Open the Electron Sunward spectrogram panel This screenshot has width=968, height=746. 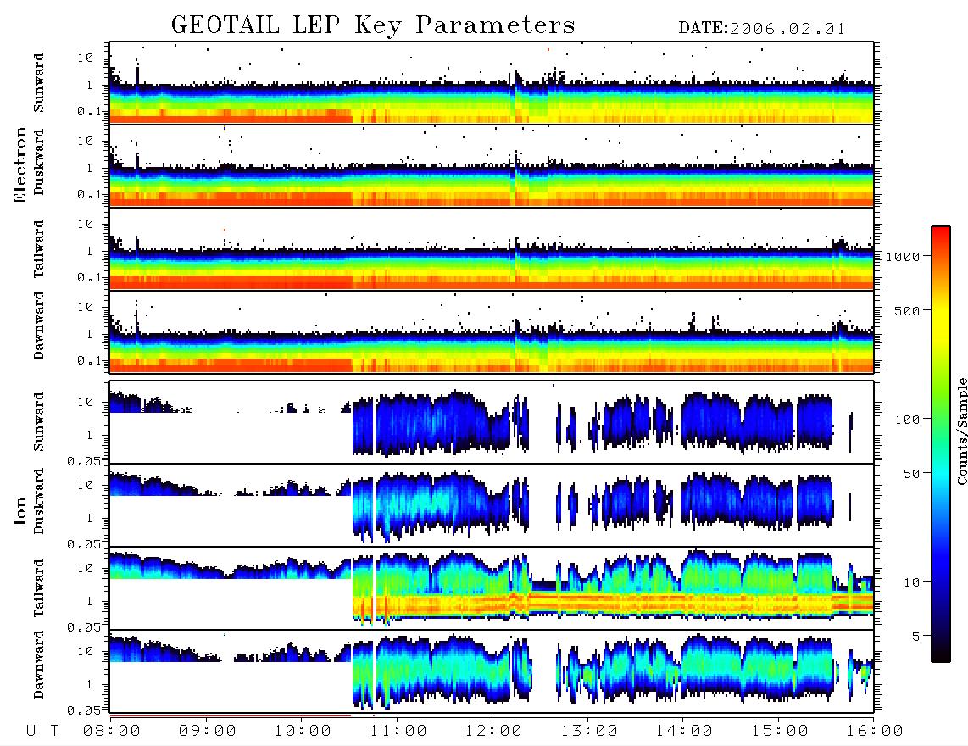pyautogui.click(x=492, y=83)
